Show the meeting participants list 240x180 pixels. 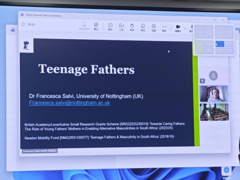(x=121, y=27)
